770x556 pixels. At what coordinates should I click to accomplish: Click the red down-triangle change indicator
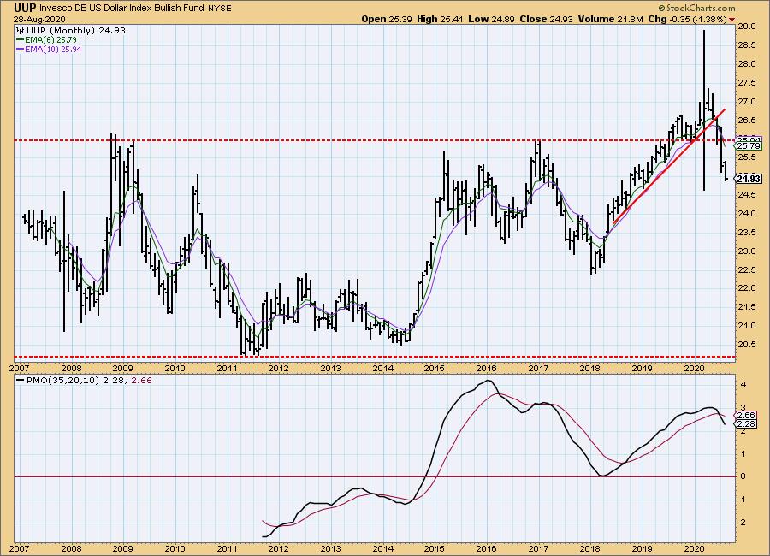tap(732, 20)
